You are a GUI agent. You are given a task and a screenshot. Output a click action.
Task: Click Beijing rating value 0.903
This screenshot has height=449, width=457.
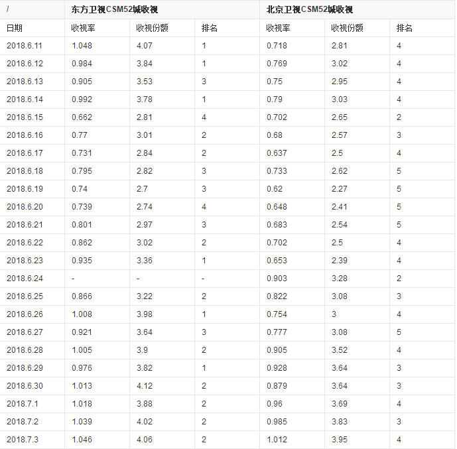click(277, 279)
